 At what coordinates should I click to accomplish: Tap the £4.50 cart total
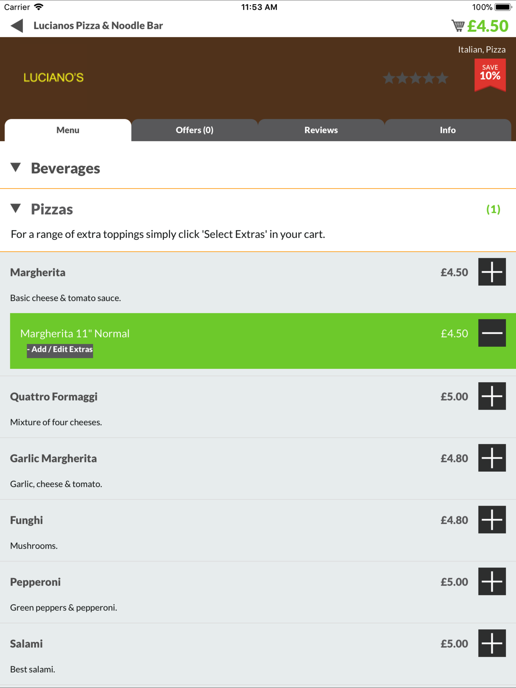coord(488,26)
